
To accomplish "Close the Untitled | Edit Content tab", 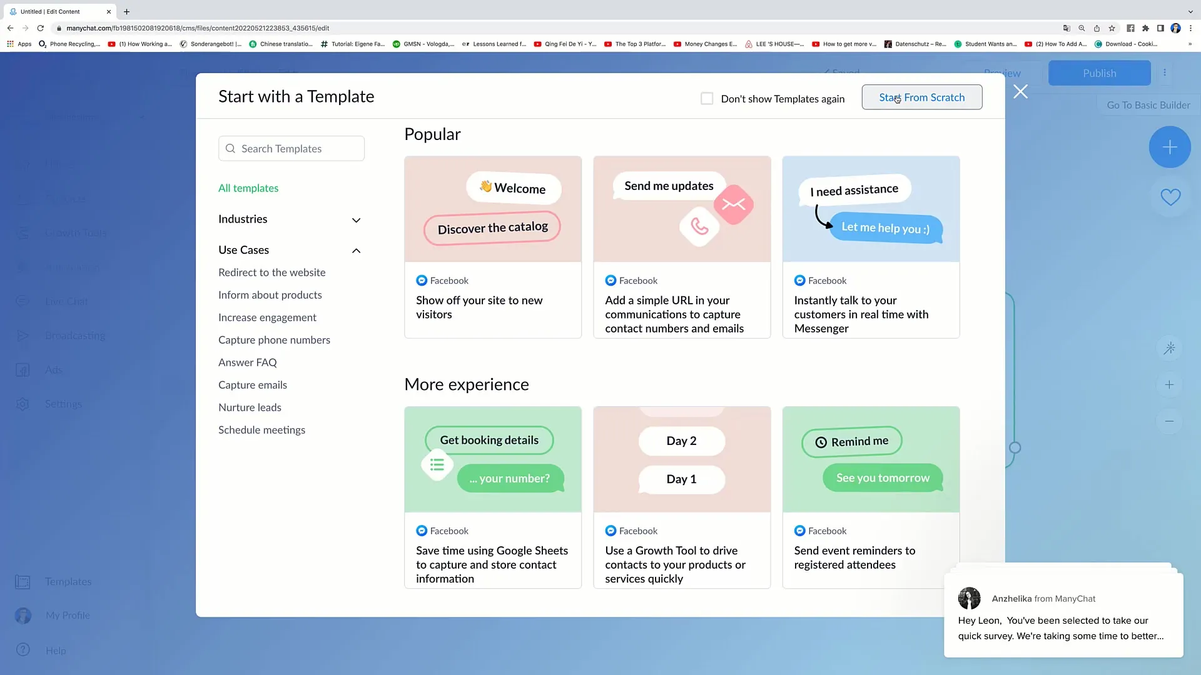I will [x=109, y=11].
